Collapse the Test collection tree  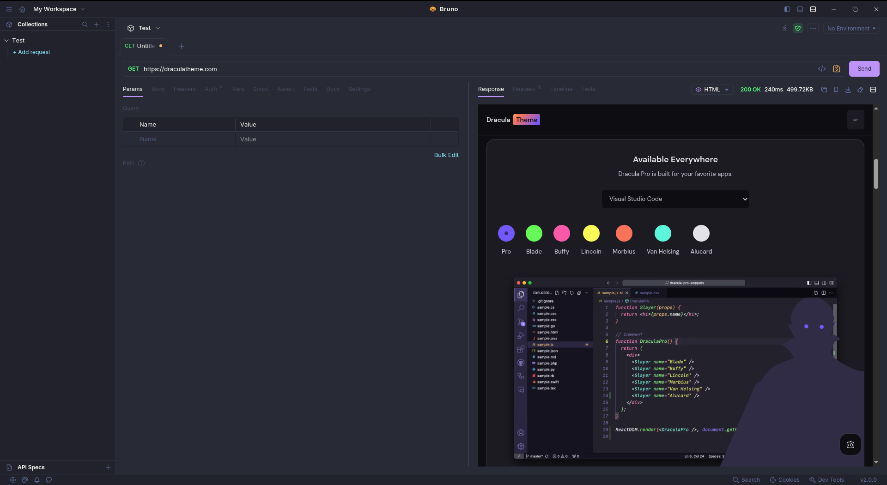pos(6,41)
